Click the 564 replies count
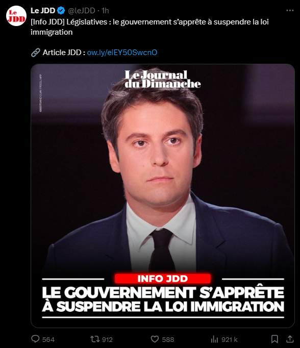The height and width of the screenshot is (348, 300). point(48,339)
